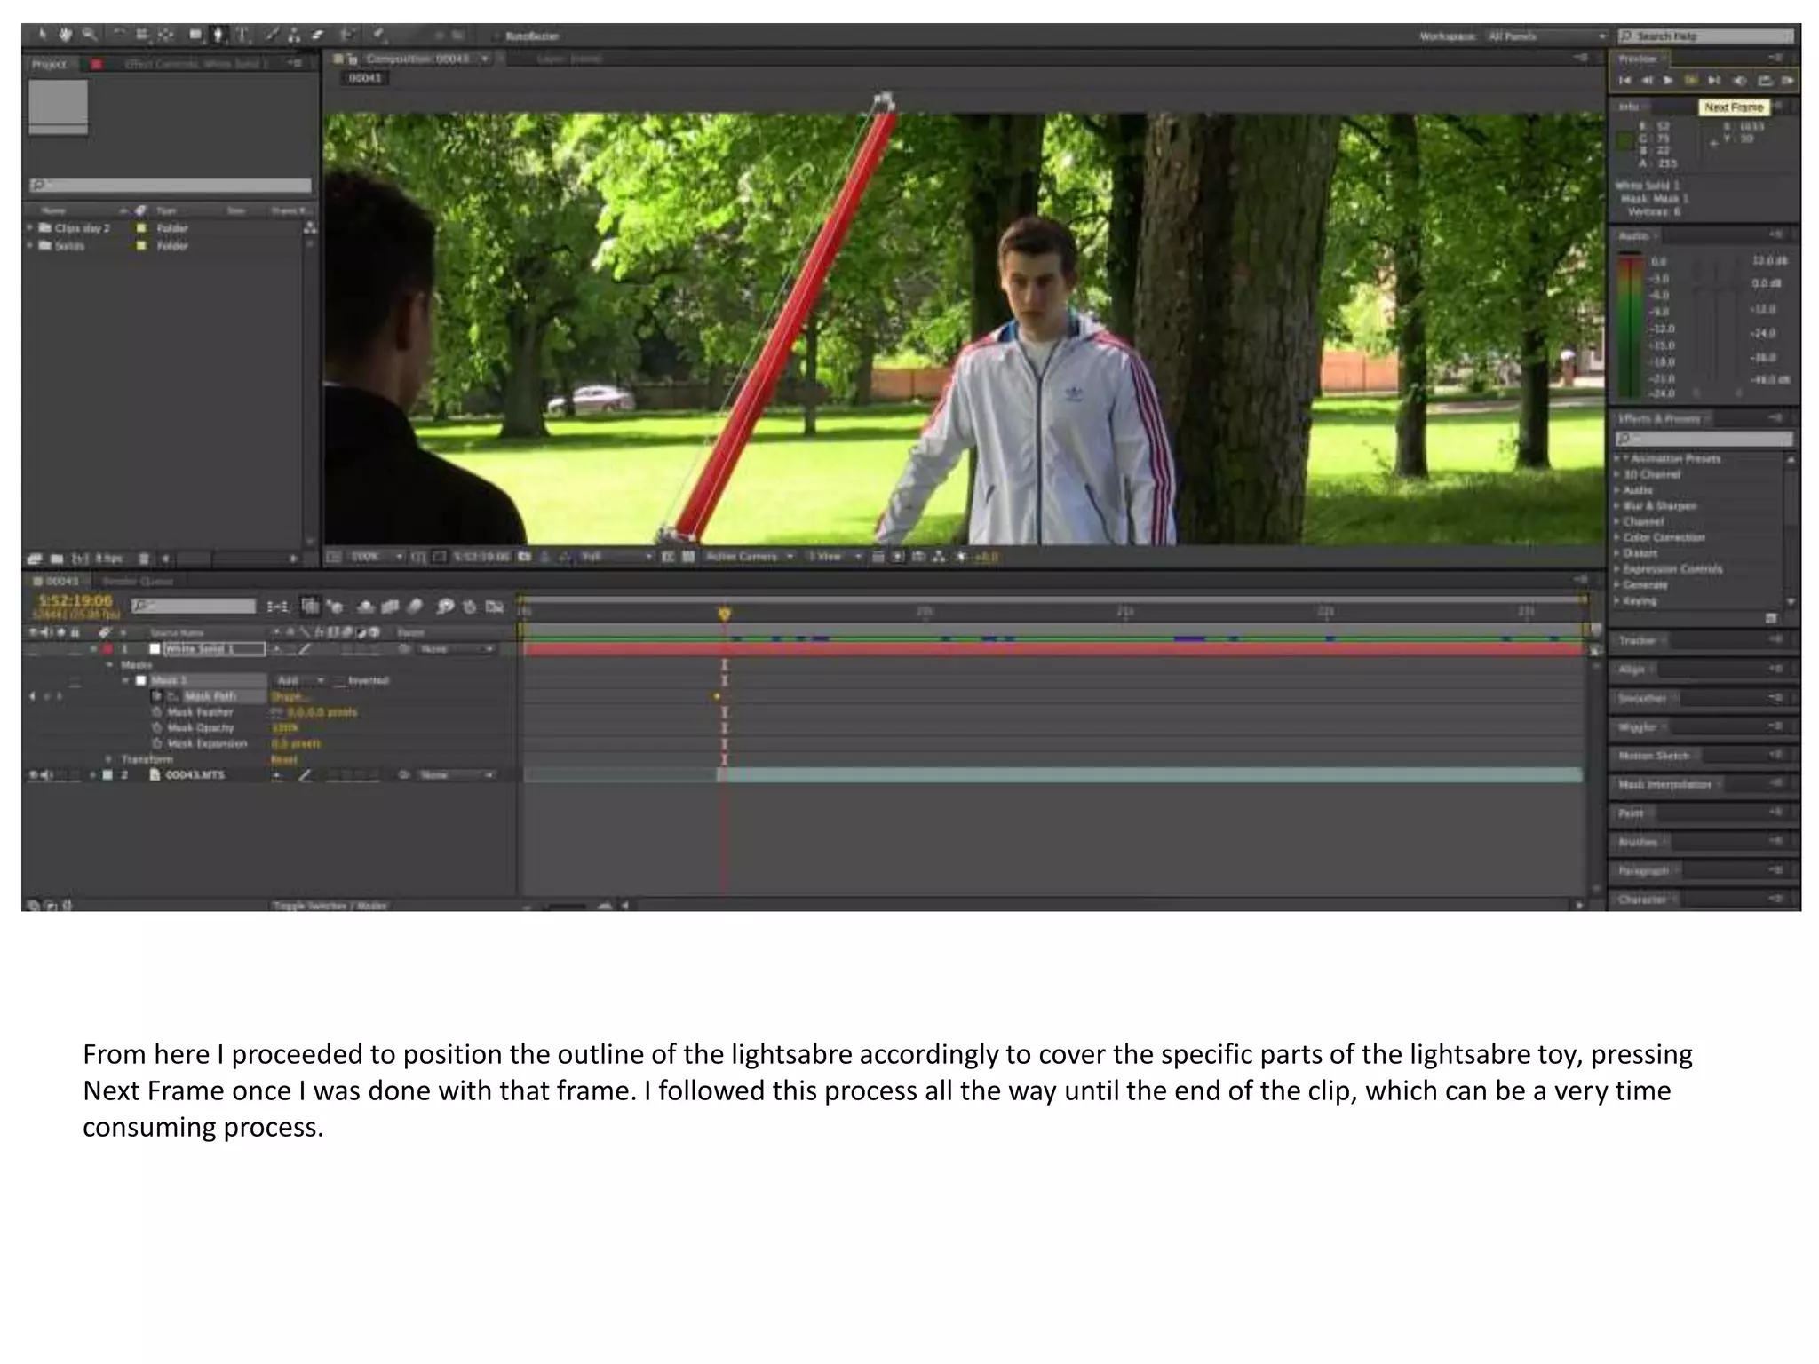The width and height of the screenshot is (1819, 1364).
Task: Enable motion blur switch in timeline toolbar
Action: (x=415, y=607)
